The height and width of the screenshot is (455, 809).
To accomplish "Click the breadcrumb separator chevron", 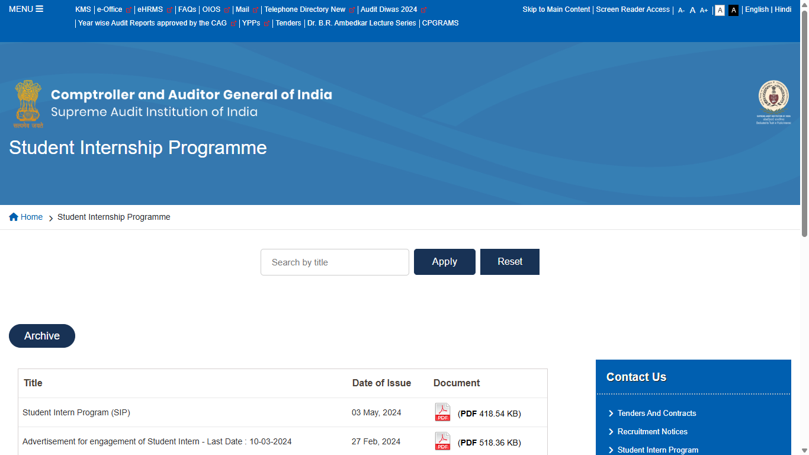I will 51,218.
